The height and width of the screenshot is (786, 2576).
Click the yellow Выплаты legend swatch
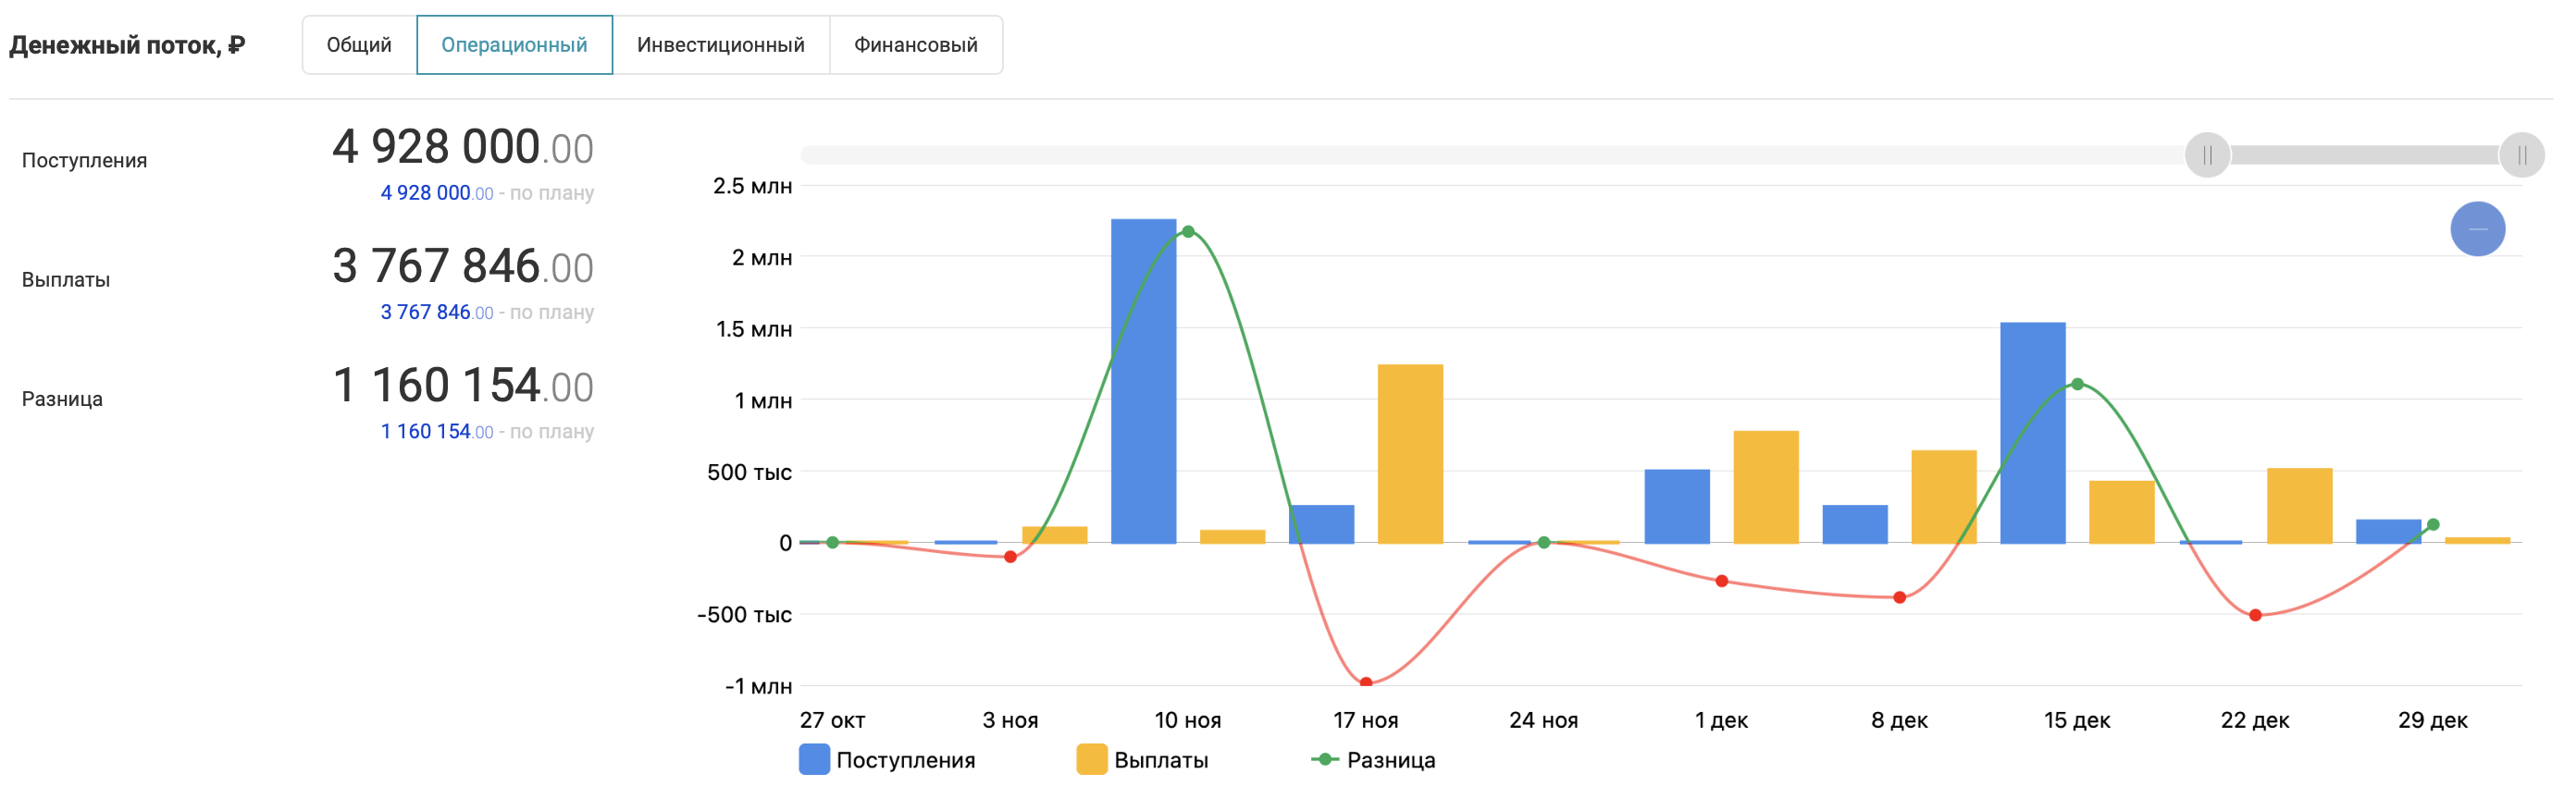click(x=1091, y=760)
